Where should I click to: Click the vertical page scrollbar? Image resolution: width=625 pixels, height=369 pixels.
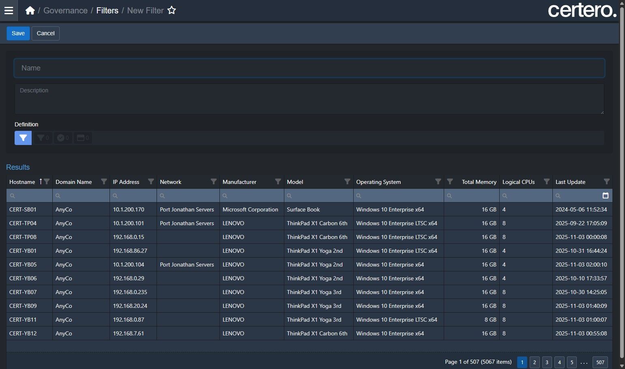click(x=622, y=182)
